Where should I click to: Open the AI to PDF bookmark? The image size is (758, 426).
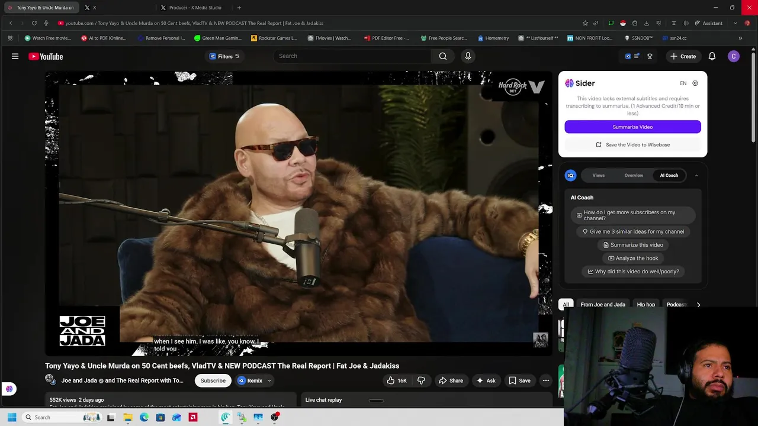click(104, 38)
